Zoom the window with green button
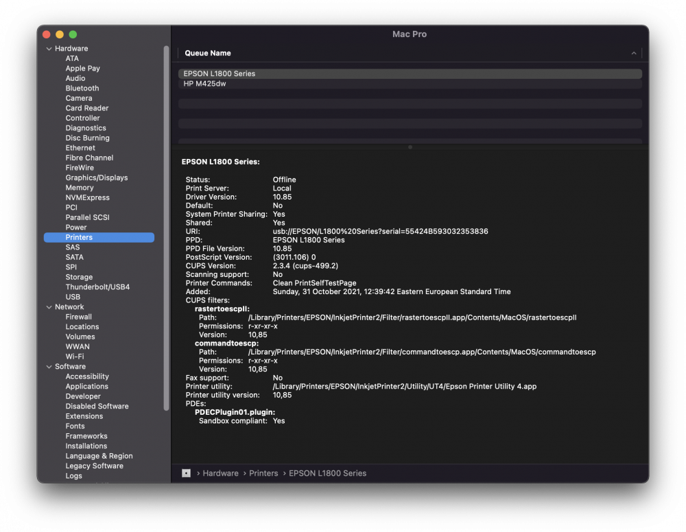Image resolution: width=686 pixels, height=532 pixels. [73, 34]
